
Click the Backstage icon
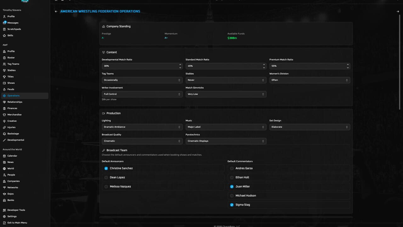[x=4, y=134]
